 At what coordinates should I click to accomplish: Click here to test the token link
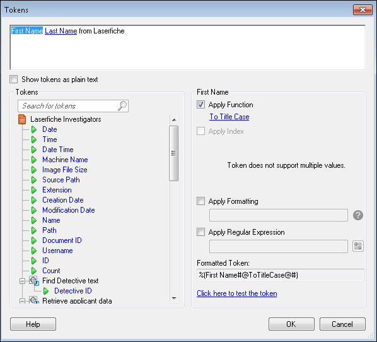pos(237,293)
